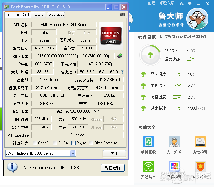Switch to the Graphics Card tab

pyautogui.click(x=18, y=15)
